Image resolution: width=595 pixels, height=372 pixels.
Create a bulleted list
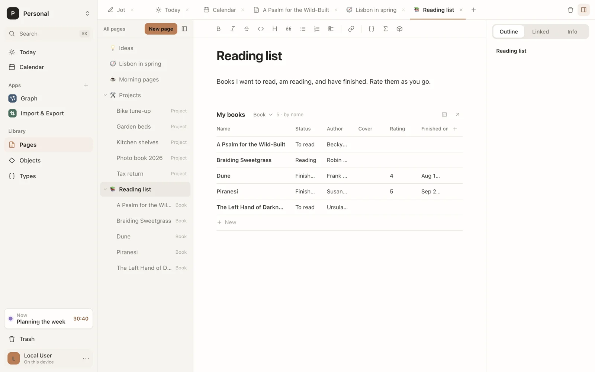coord(303,29)
